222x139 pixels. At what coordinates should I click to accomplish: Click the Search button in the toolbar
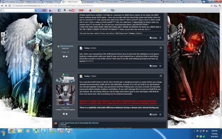pos(41,10)
